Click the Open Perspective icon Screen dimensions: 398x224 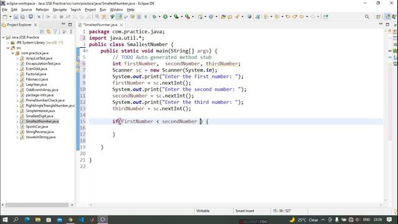tap(378, 17)
